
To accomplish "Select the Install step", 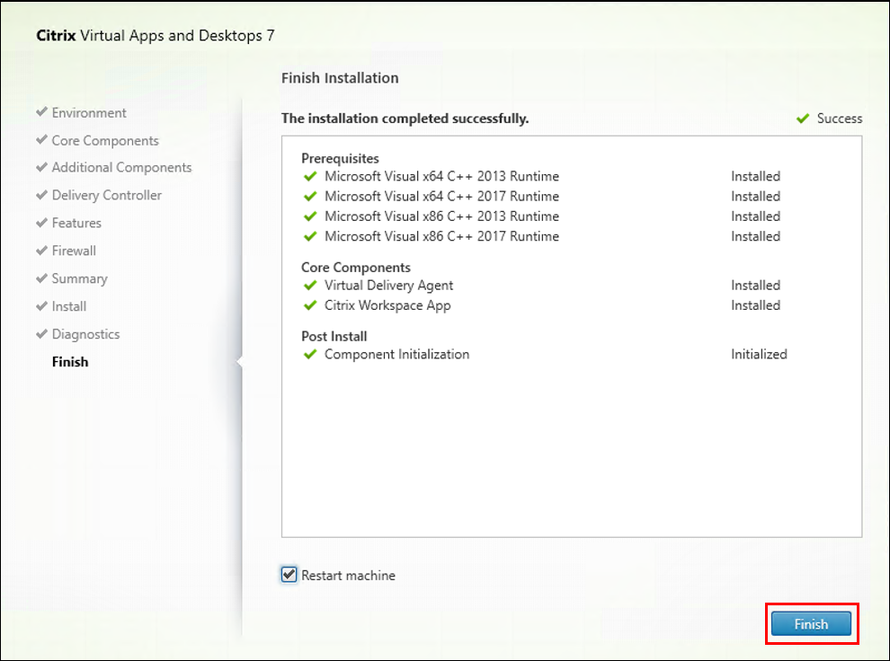I will point(68,306).
